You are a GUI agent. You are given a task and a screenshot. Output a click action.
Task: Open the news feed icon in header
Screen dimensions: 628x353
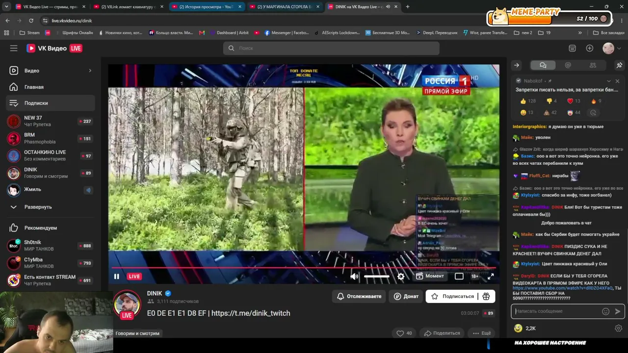[572, 48]
